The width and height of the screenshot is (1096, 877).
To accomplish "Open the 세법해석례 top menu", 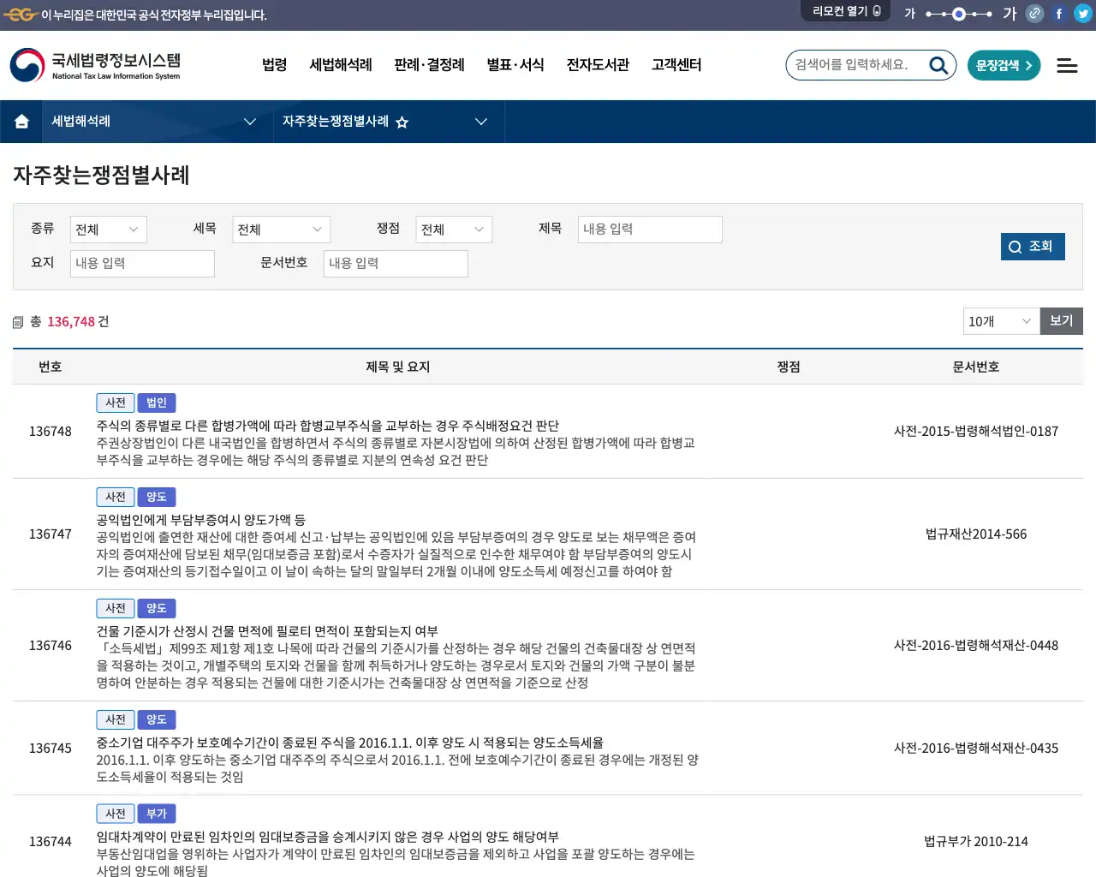I will (x=341, y=65).
